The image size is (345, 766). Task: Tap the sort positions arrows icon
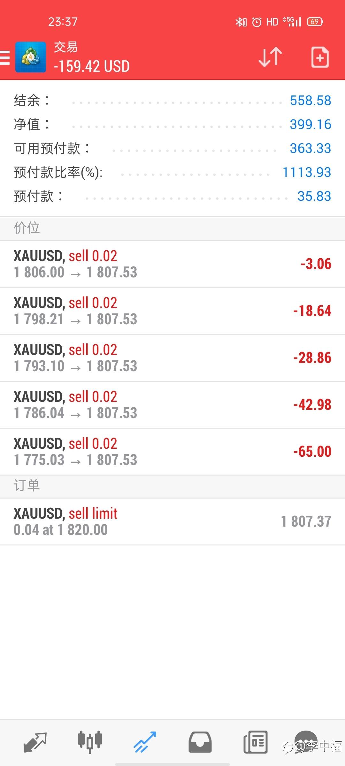click(x=270, y=57)
